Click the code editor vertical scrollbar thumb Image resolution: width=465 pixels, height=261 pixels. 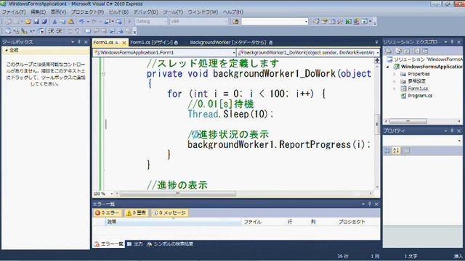(377, 124)
